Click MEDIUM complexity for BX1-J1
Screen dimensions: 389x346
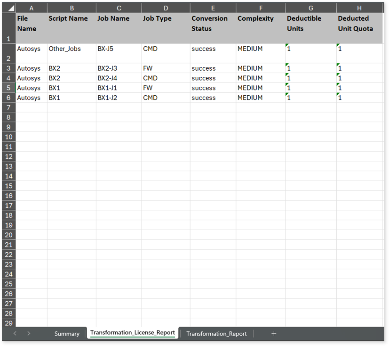point(261,88)
